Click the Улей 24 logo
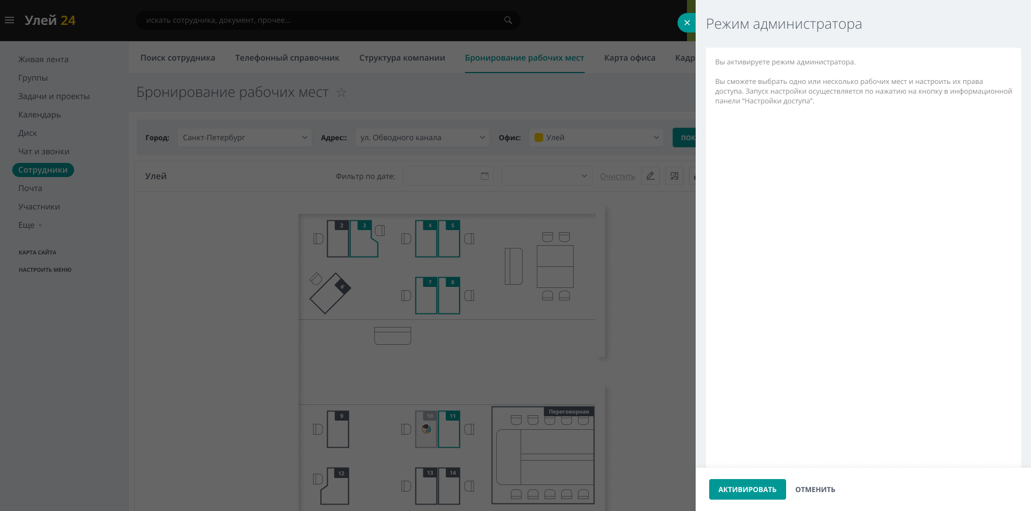The width and height of the screenshot is (1031, 511). coord(50,21)
